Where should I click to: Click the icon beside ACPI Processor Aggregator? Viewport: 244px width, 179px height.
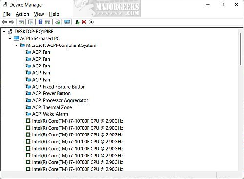click(28, 100)
